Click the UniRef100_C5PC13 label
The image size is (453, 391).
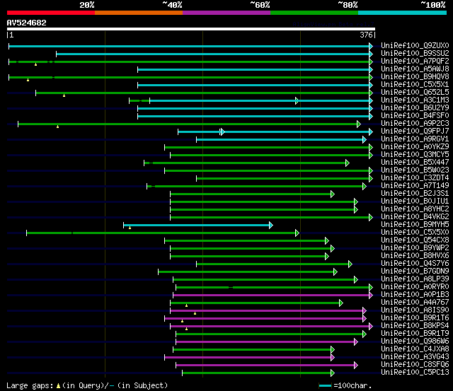pos(415,373)
